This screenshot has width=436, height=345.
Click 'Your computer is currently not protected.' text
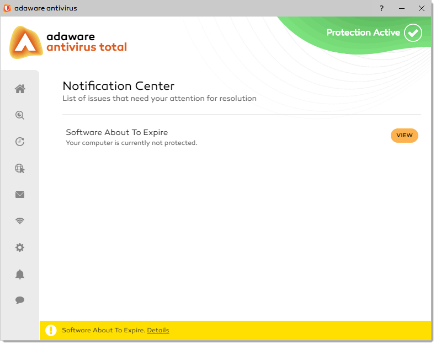[x=131, y=143]
